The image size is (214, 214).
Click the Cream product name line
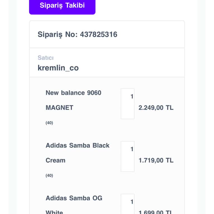[55, 160]
